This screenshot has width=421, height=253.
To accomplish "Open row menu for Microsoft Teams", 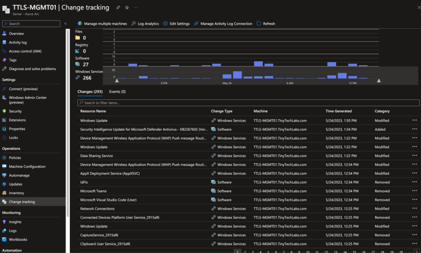I will pos(414,191).
